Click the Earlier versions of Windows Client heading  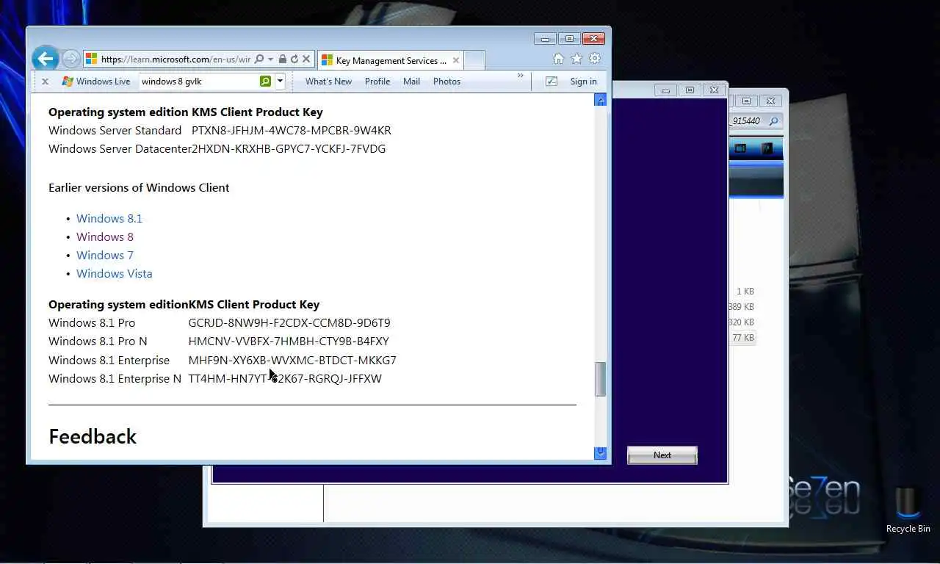click(139, 187)
